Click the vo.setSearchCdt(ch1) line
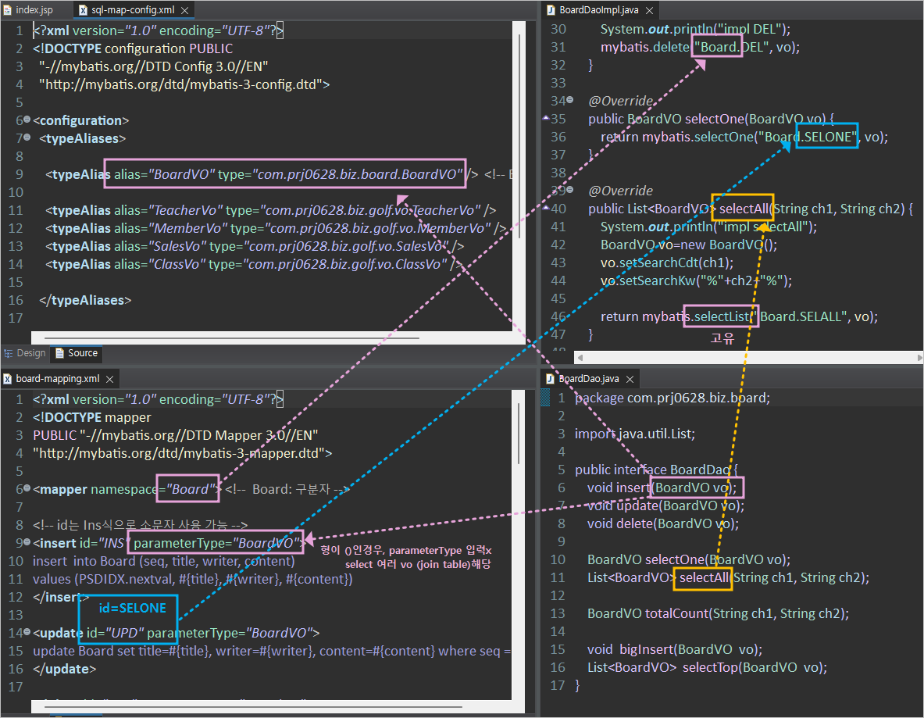924x718 pixels. (x=667, y=263)
